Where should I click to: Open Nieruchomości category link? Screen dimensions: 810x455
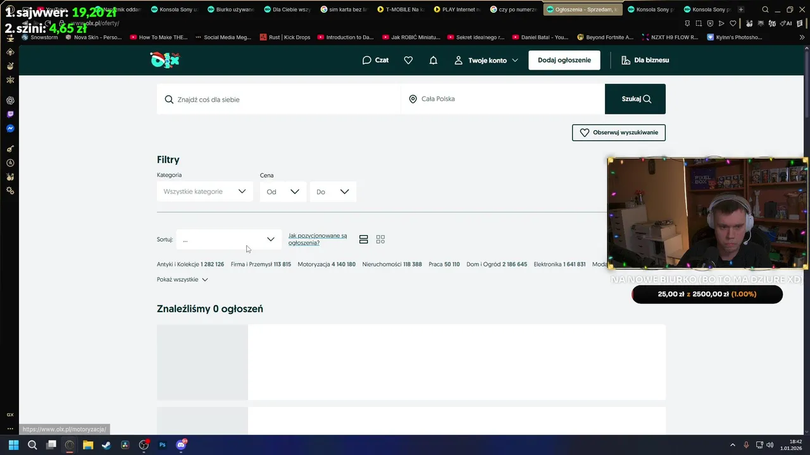click(x=392, y=264)
